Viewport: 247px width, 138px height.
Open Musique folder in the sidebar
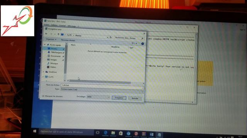tap(54, 63)
